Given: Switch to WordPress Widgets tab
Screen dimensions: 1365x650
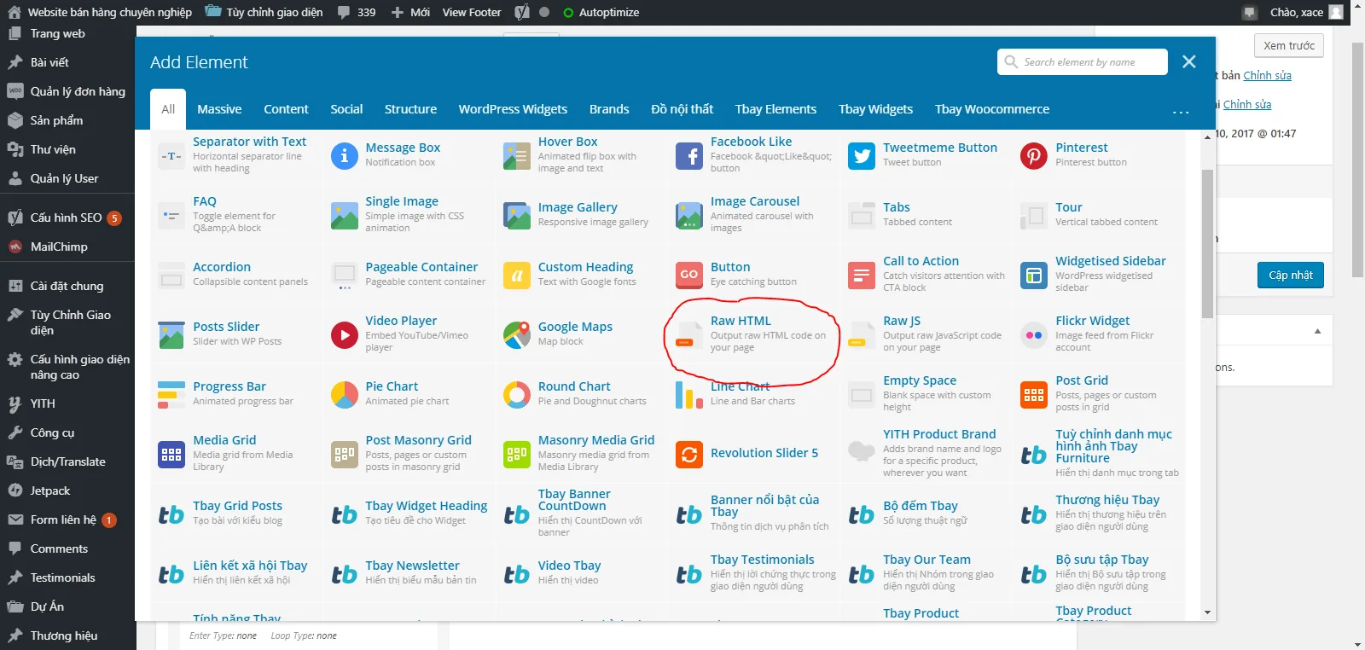Looking at the screenshot, I should pyautogui.click(x=513, y=109).
